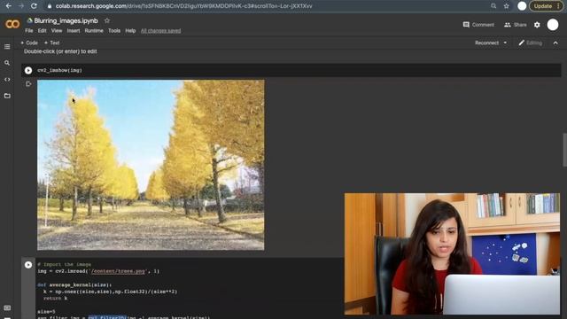Click the All changes saved link
This screenshot has height=319, width=567.
[160, 31]
